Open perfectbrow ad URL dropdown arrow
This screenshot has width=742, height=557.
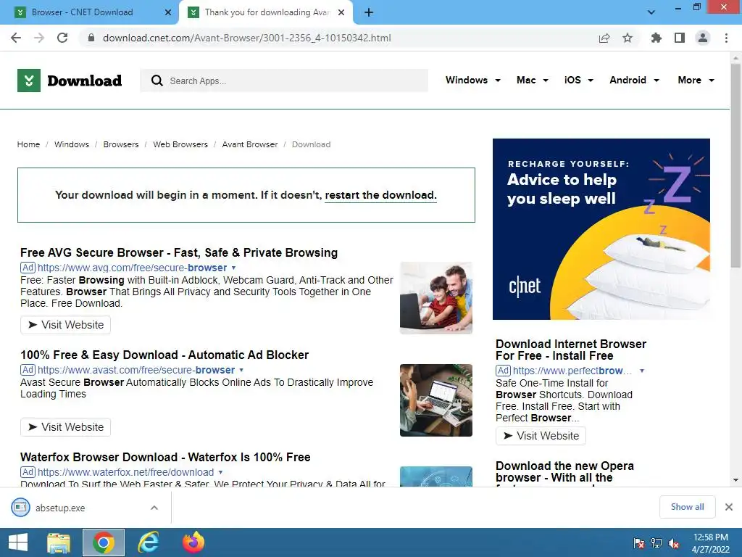point(642,371)
